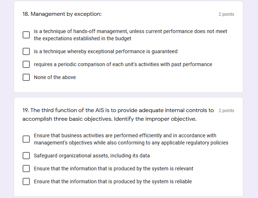Image resolution: width=258 pixels, height=198 pixels.
Task: Click the 2 points label on question 18
Action: [226, 14]
